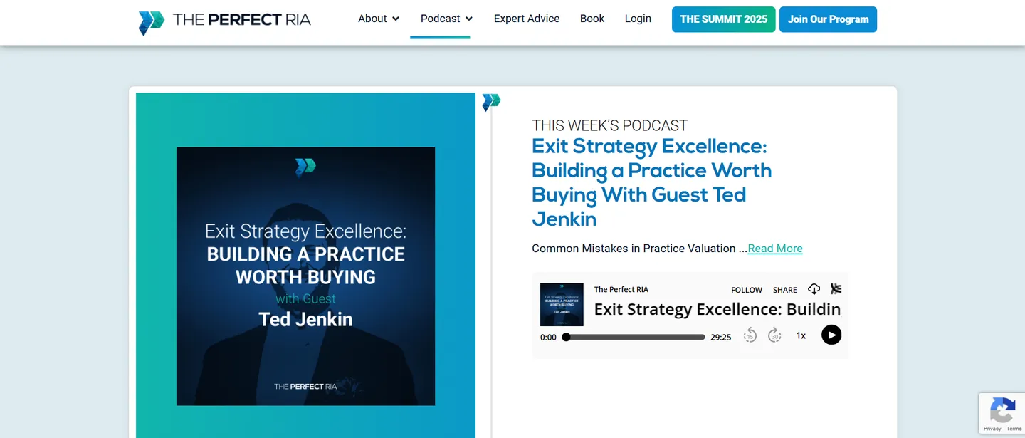Skip forward 30 seconds in player
Viewport: 1025px width, 438px height.
tap(774, 335)
